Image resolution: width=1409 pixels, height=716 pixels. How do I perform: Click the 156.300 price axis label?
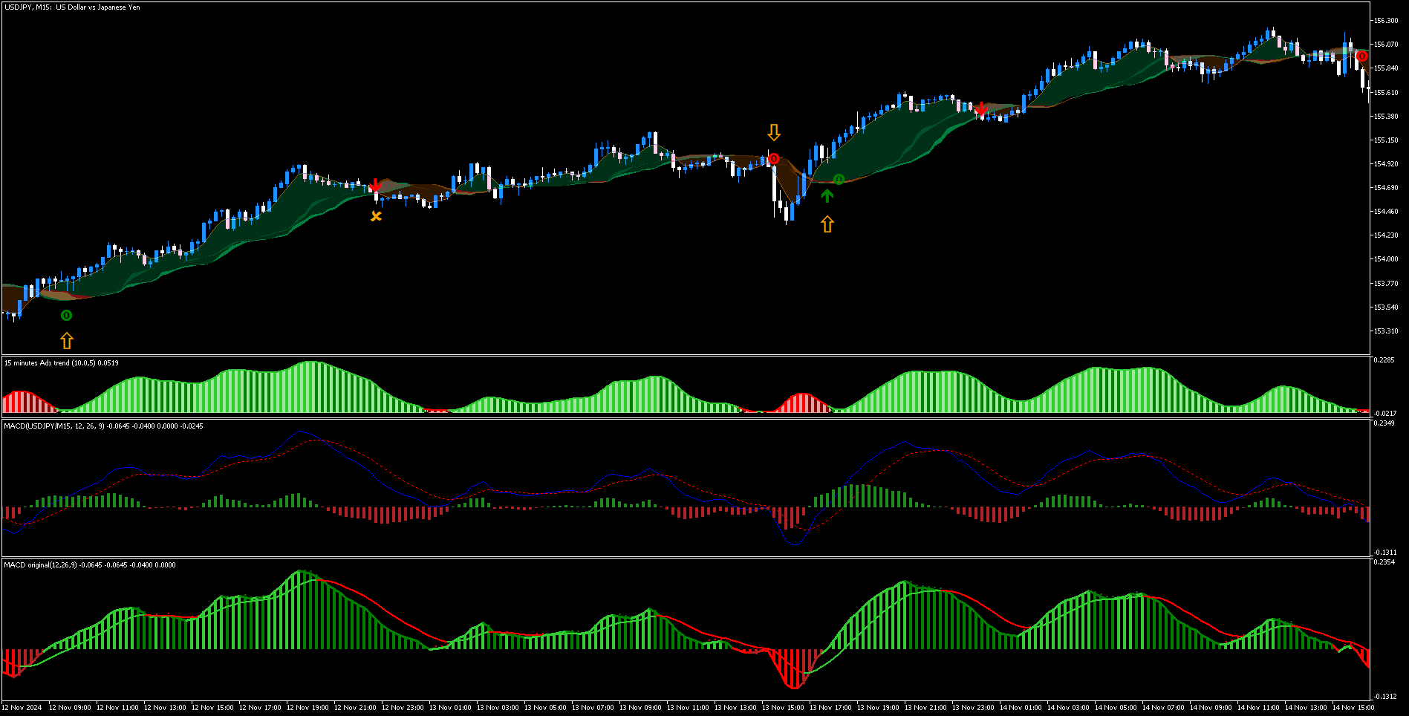(1386, 21)
